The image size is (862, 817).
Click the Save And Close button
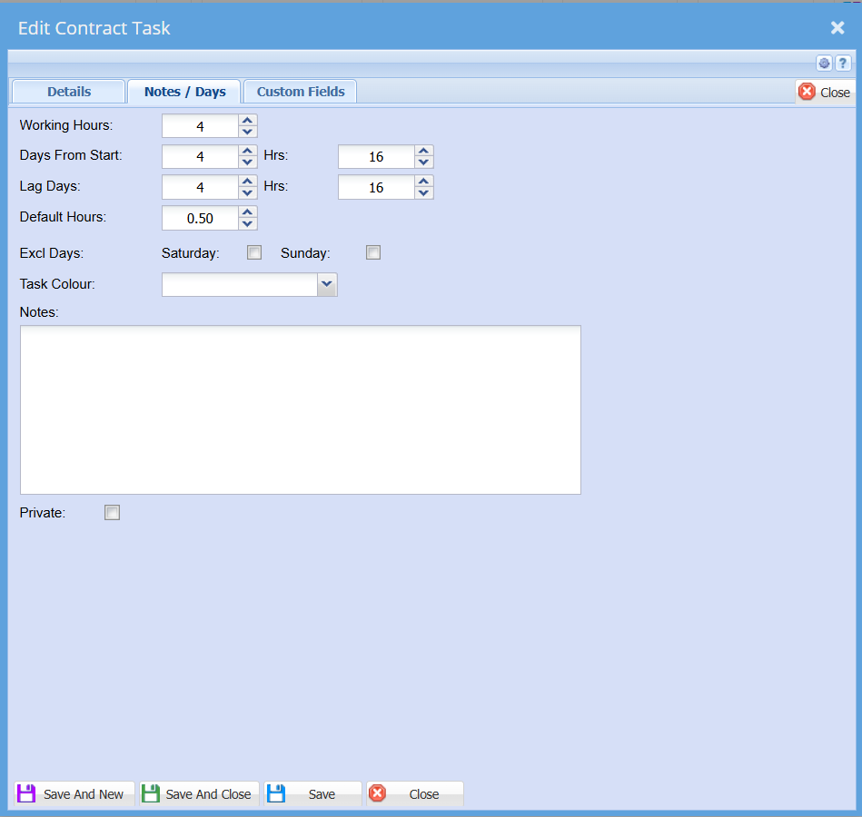pyautogui.click(x=199, y=794)
